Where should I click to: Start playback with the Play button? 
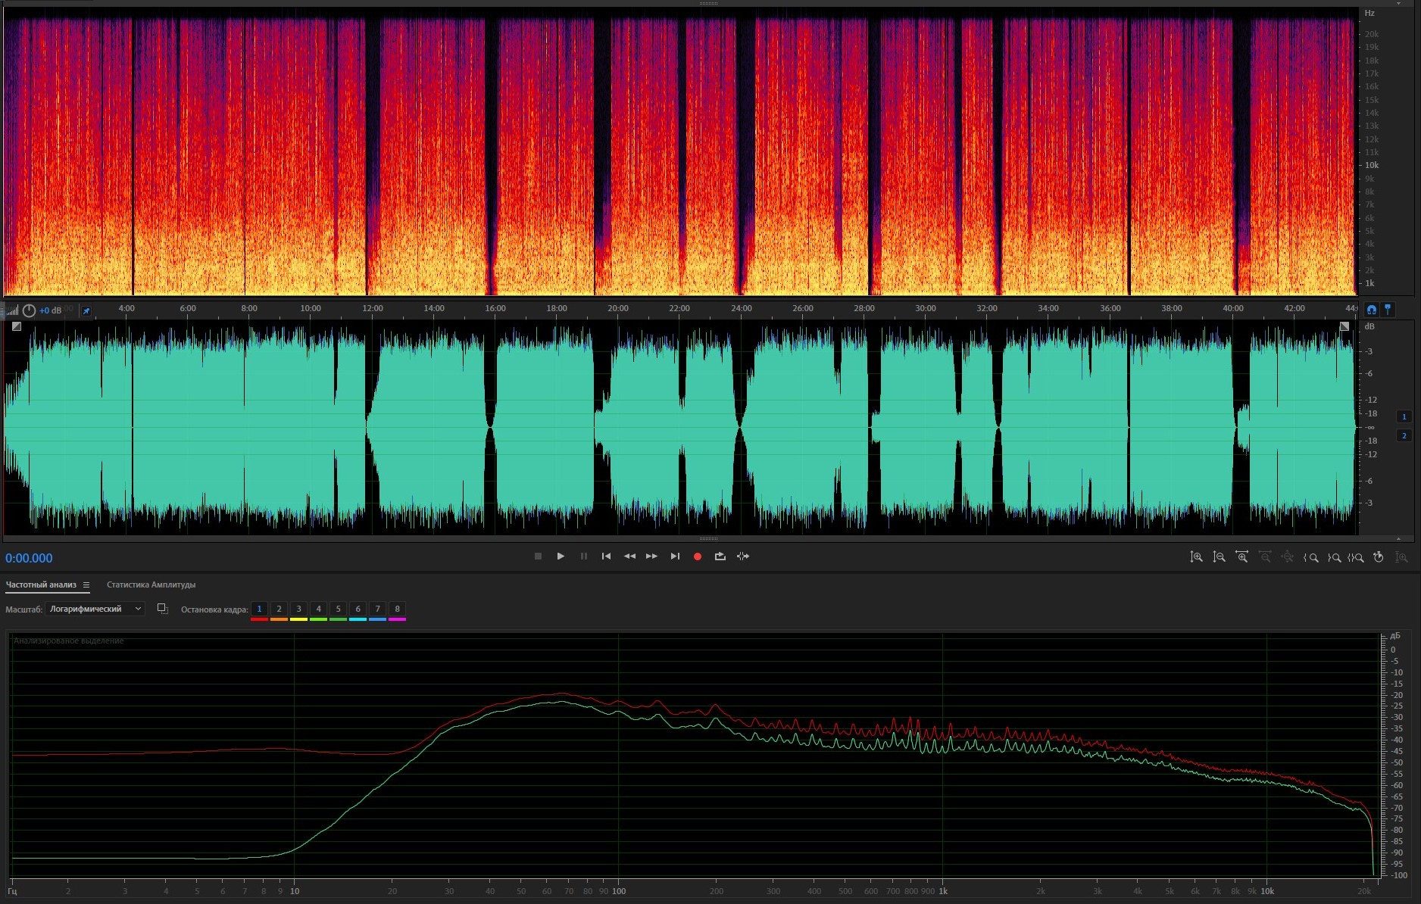point(561,556)
